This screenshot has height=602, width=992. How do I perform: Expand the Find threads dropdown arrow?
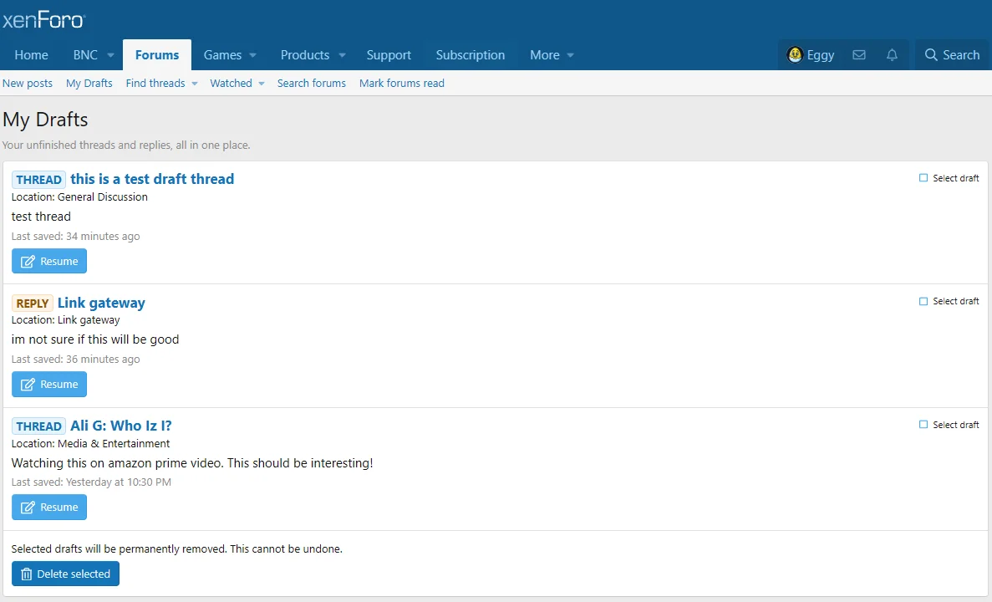(195, 84)
